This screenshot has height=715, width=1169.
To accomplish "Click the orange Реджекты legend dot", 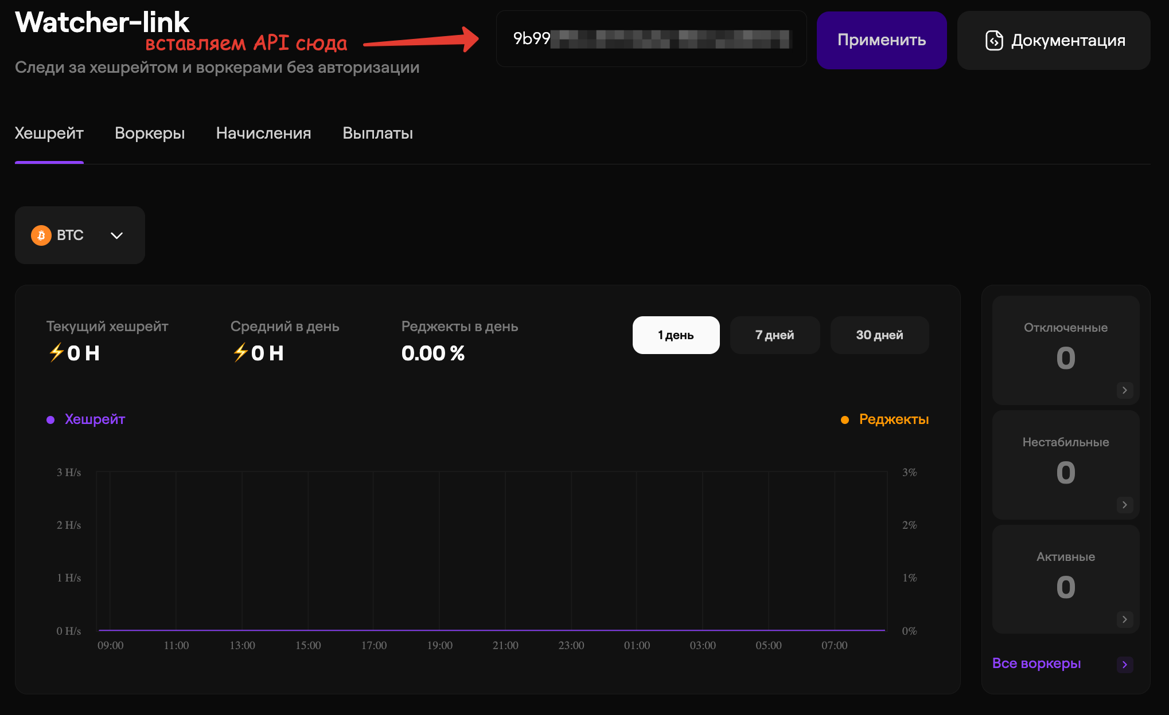I will 844,419.
